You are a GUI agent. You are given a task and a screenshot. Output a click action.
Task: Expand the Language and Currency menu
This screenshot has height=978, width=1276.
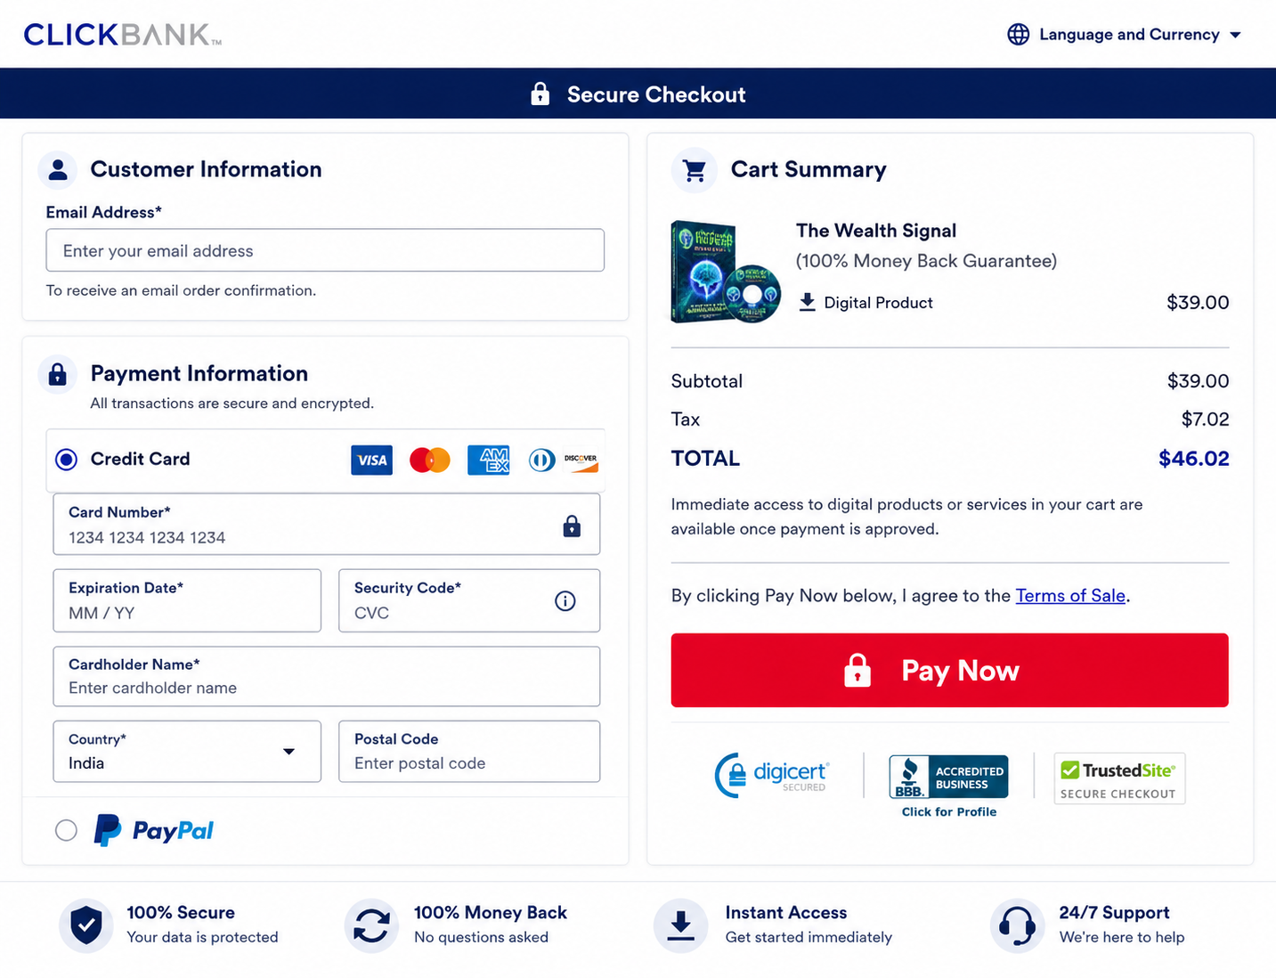(1124, 35)
